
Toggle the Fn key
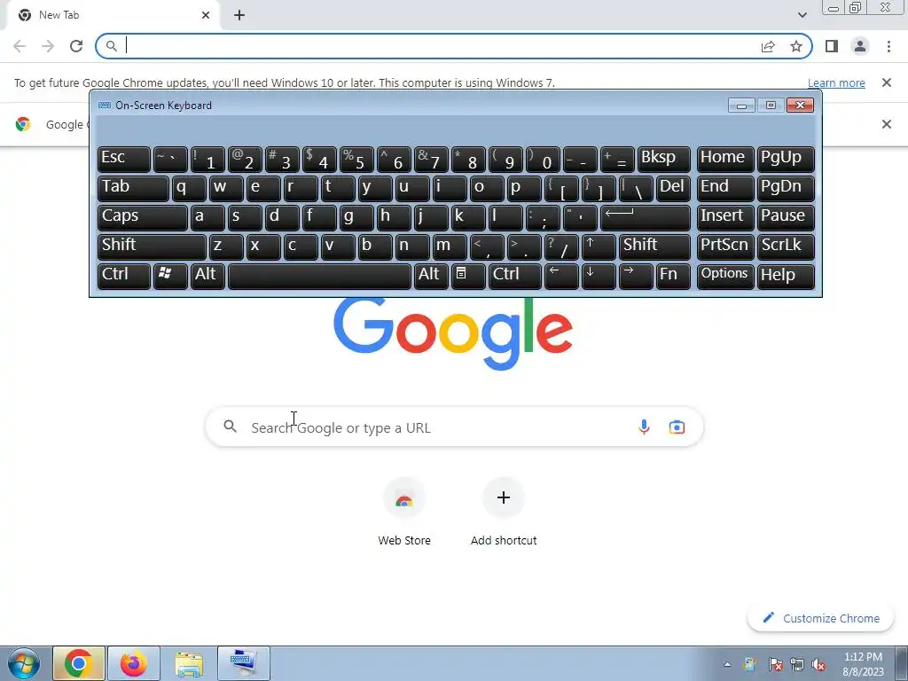pyautogui.click(x=673, y=276)
